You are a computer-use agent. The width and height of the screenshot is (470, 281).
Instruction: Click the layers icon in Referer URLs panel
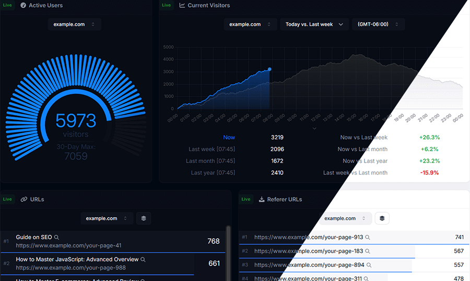pyautogui.click(x=382, y=218)
